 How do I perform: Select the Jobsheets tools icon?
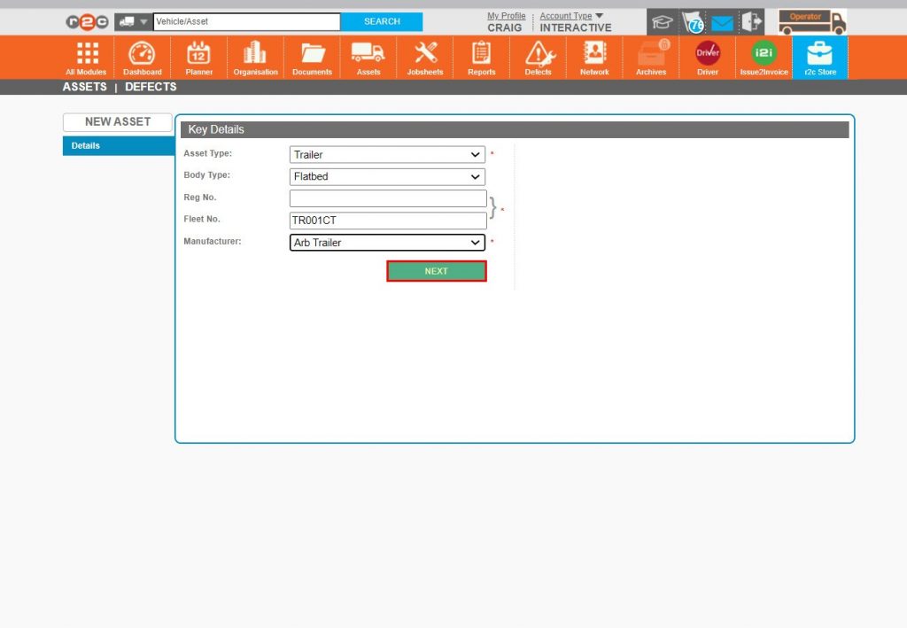click(424, 56)
